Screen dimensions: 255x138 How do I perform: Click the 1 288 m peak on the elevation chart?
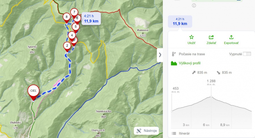click(x=211, y=97)
